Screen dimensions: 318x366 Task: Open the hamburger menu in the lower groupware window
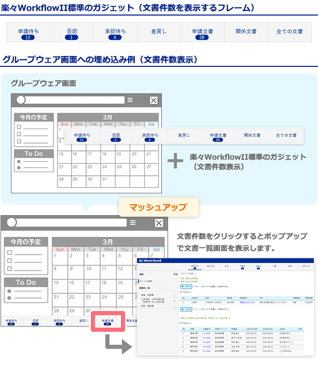(133, 223)
